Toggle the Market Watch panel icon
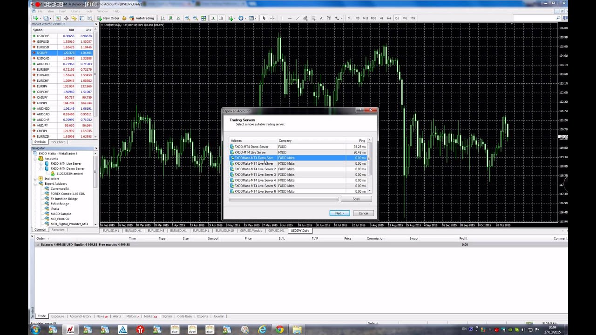 [x=58, y=18]
